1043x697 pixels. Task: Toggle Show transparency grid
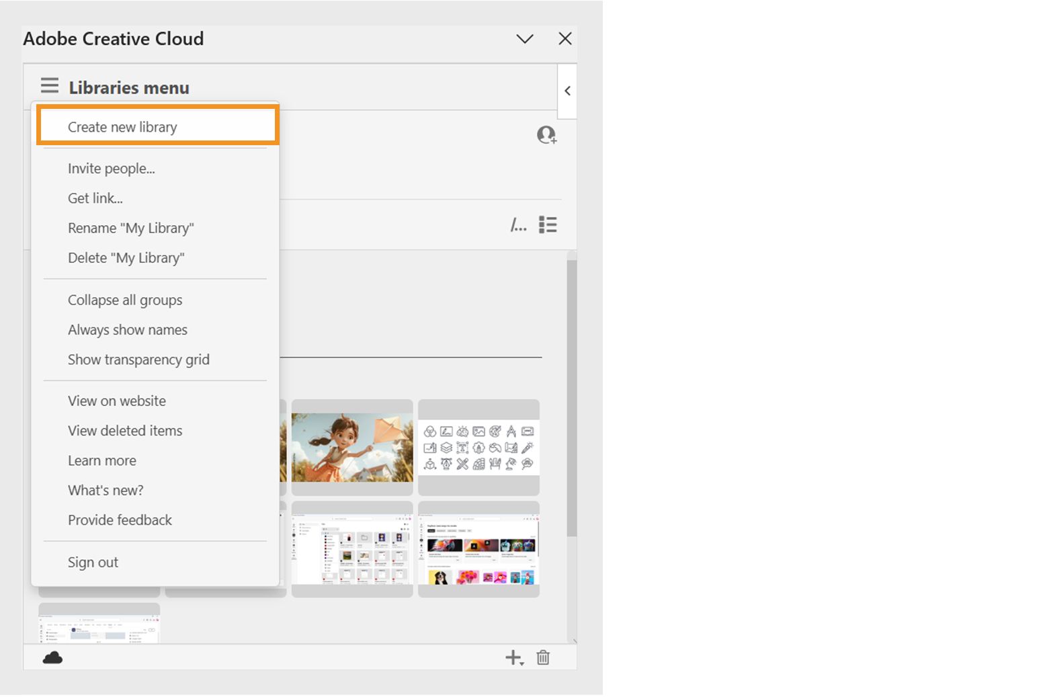(155, 360)
